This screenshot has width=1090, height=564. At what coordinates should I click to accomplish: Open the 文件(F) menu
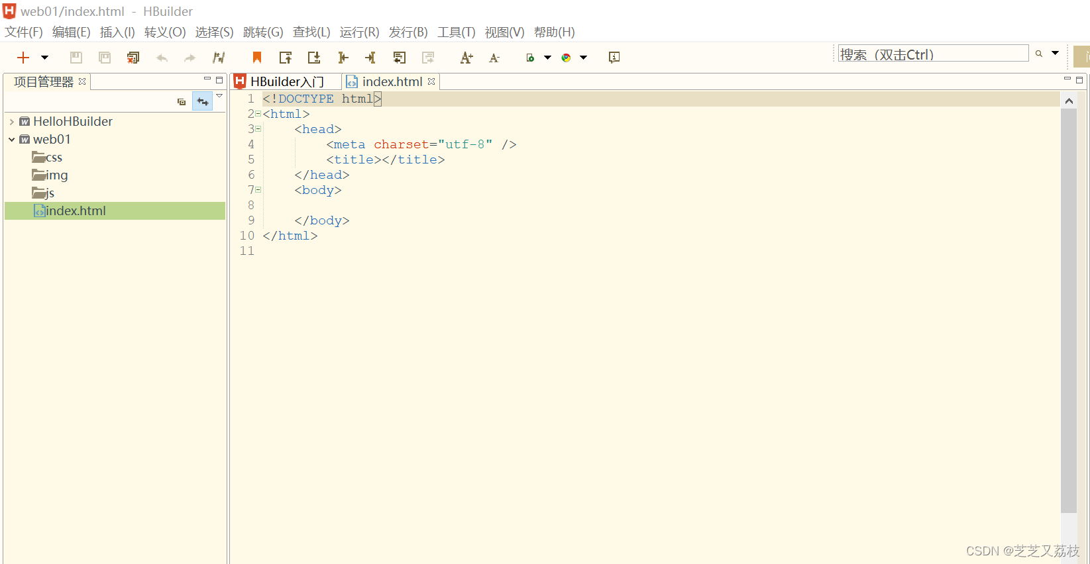click(24, 32)
